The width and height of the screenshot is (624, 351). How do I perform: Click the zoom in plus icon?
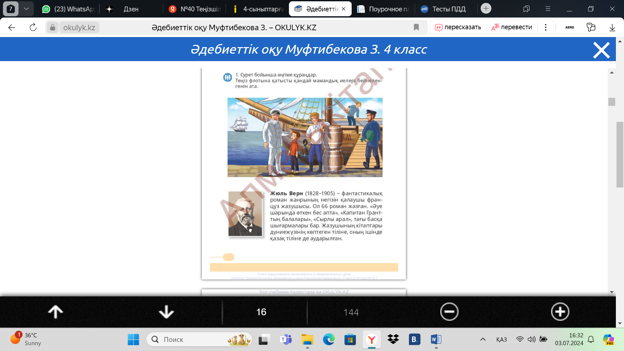560,312
